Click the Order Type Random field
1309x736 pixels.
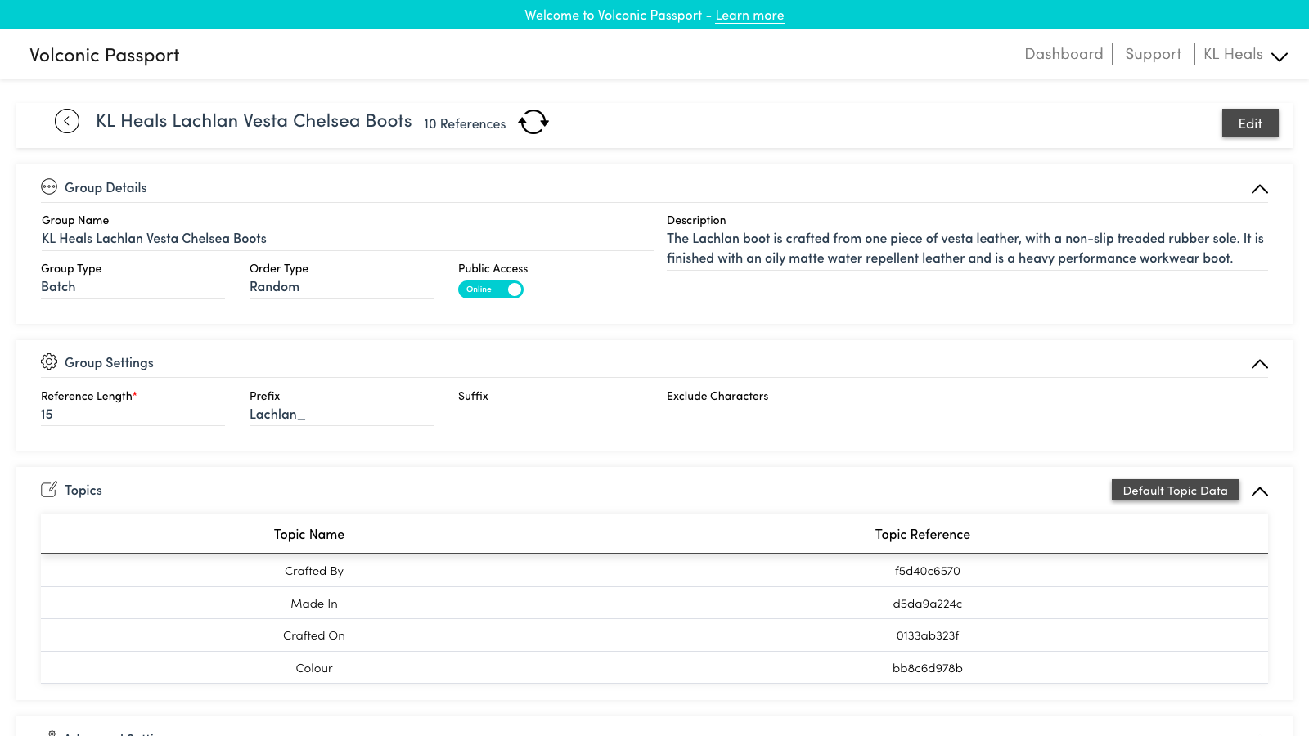coord(341,287)
